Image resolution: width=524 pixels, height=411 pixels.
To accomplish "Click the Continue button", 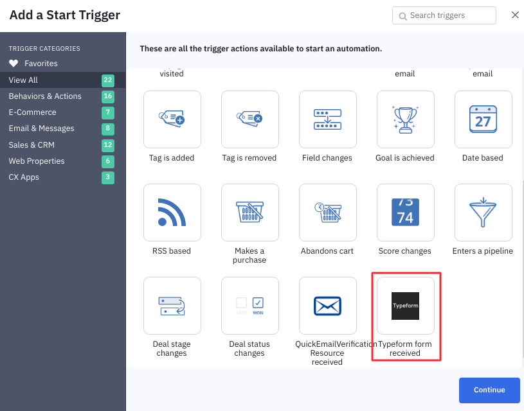I will click(489, 390).
